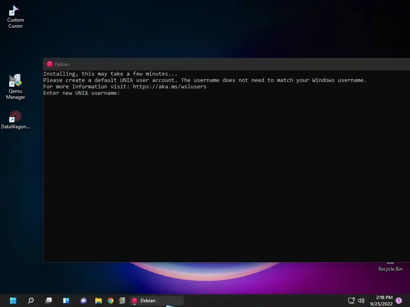Click the Debian window title text
Screen dimensions: 410x307
[62, 64]
